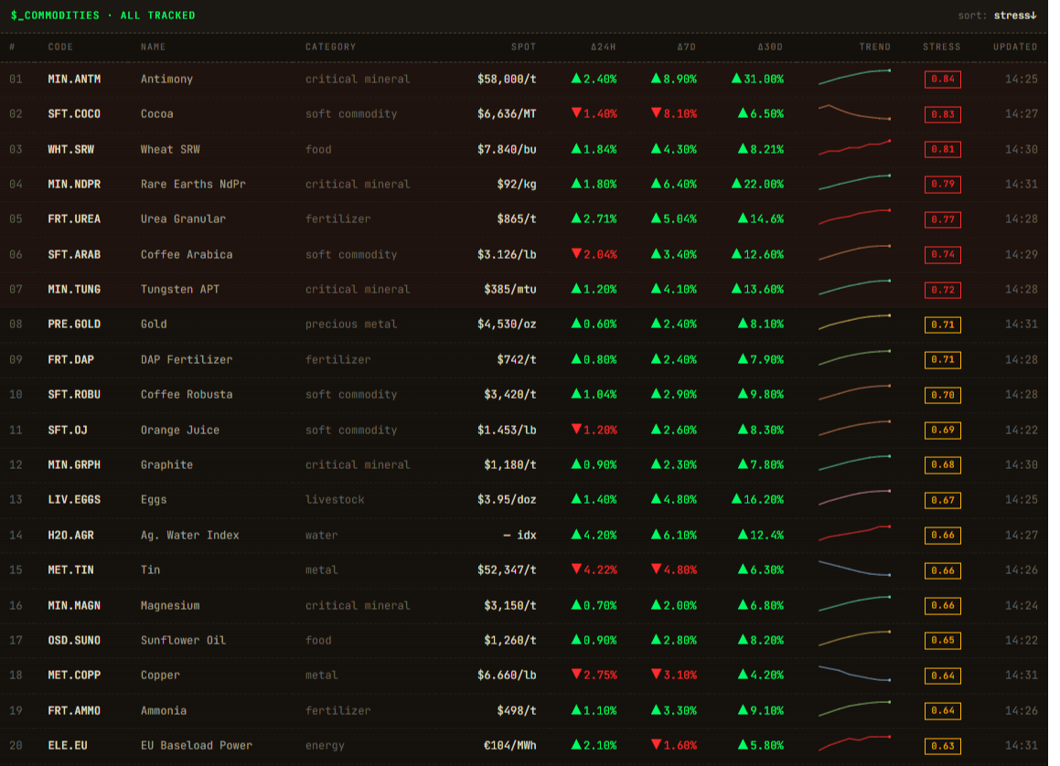The width and height of the screenshot is (1060, 766).
Task: Select the H2O.AGR code
Action: tap(71, 535)
